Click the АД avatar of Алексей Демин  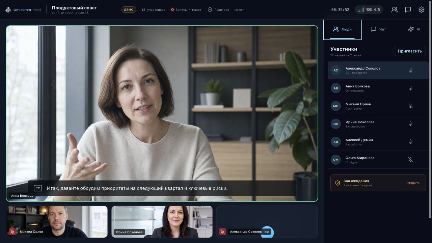[336, 142]
